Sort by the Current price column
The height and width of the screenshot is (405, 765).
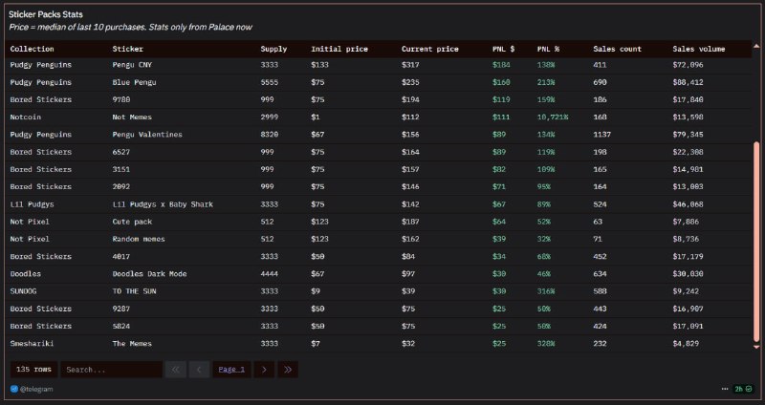tap(429, 49)
